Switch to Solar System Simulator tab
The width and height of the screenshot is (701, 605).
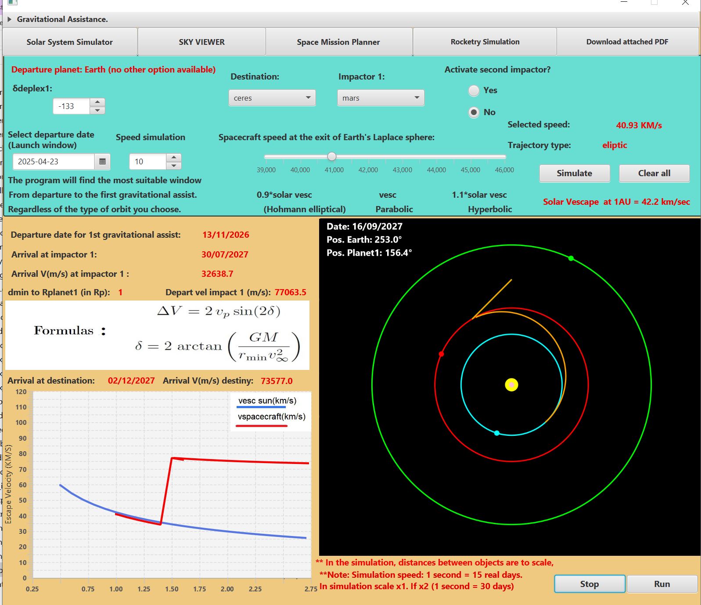tap(70, 42)
